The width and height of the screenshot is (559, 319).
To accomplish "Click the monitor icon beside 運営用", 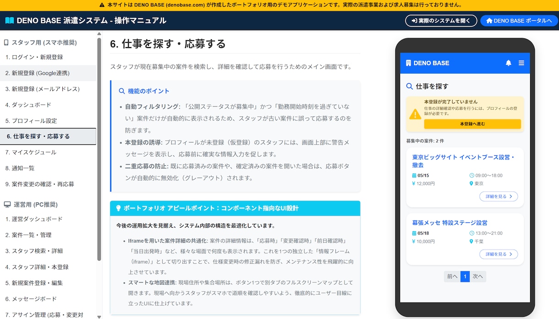I will 7,204.
